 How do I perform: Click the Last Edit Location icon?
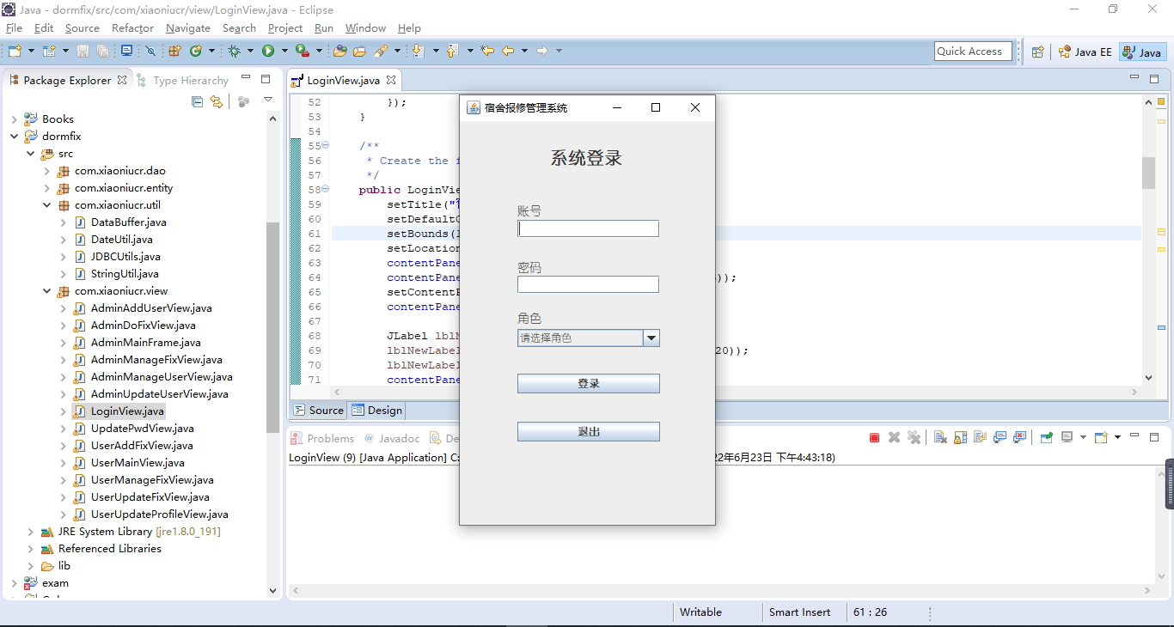(487, 51)
